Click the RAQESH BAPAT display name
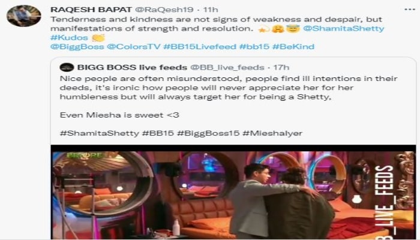This screenshot has height=240, width=420. (x=91, y=10)
